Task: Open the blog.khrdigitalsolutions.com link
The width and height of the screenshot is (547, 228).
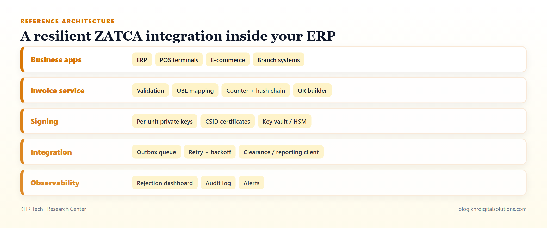Action: [x=492, y=209]
